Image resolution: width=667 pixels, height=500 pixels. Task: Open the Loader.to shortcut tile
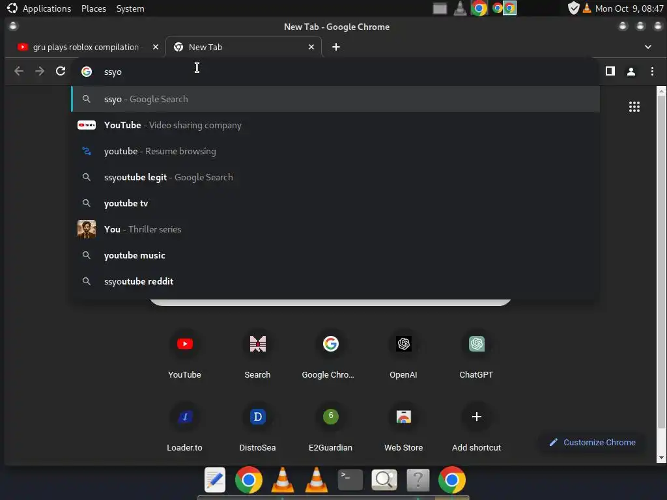(x=184, y=426)
